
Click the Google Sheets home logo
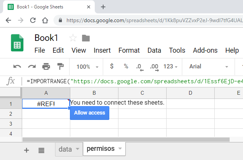[x=17, y=43]
